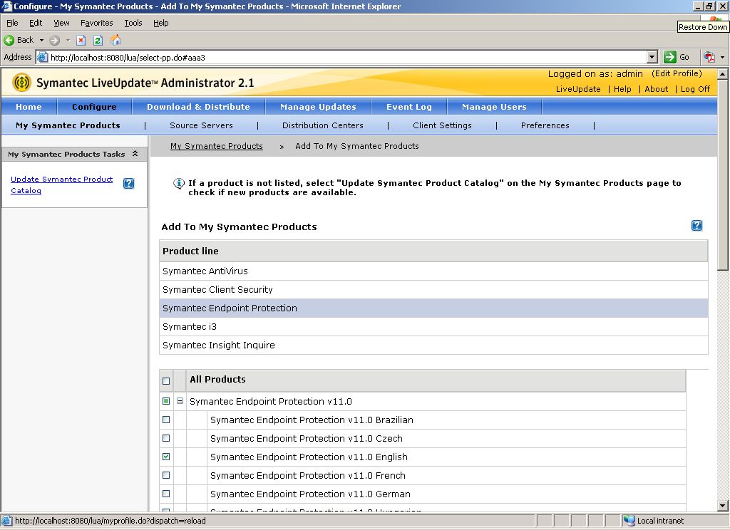The height and width of the screenshot is (530, 730).
Task: Click the help question-mark icon beside Add To My Symantec Products
Action: (x=696, y=225)
